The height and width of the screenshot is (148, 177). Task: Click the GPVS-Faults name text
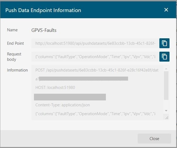point(44,30)
